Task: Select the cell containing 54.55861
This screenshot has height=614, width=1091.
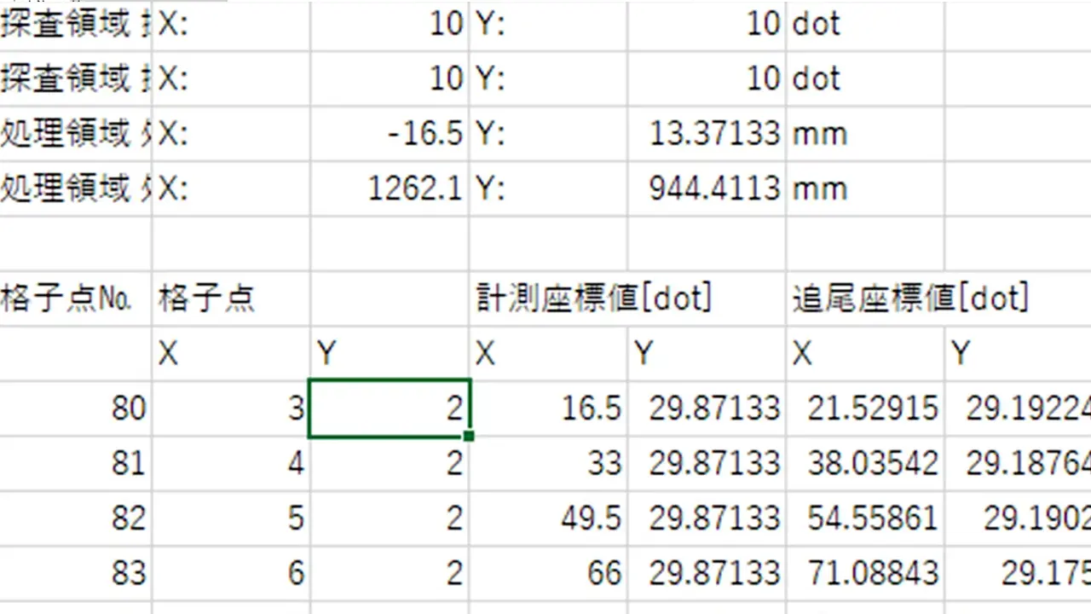Action: pyautogui.click(x=865, y=518)
